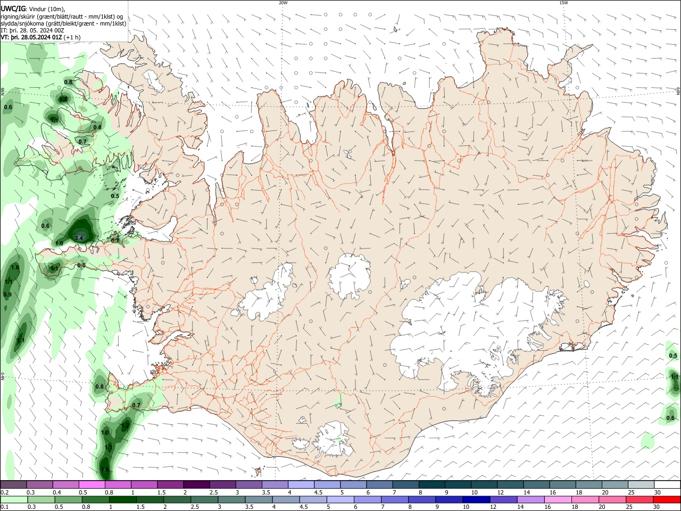Pick the lightest green bottom-row swatch 0.1–0.3
Image resolution: width=681 pixels, height=511 pixels.
pos(14,499)
